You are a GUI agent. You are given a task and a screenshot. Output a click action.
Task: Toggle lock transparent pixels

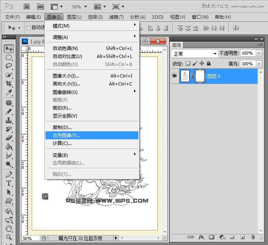[188, 63]
